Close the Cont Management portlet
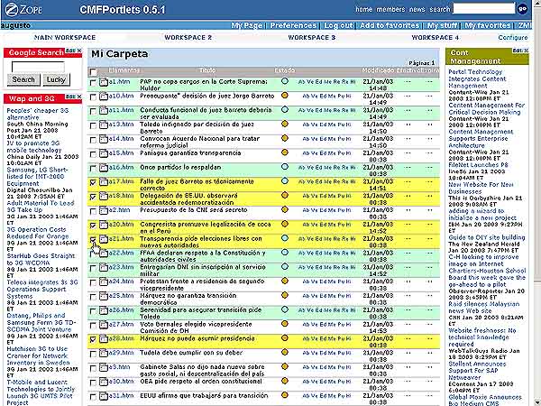 pyautogui.click(x=527, y=51)
